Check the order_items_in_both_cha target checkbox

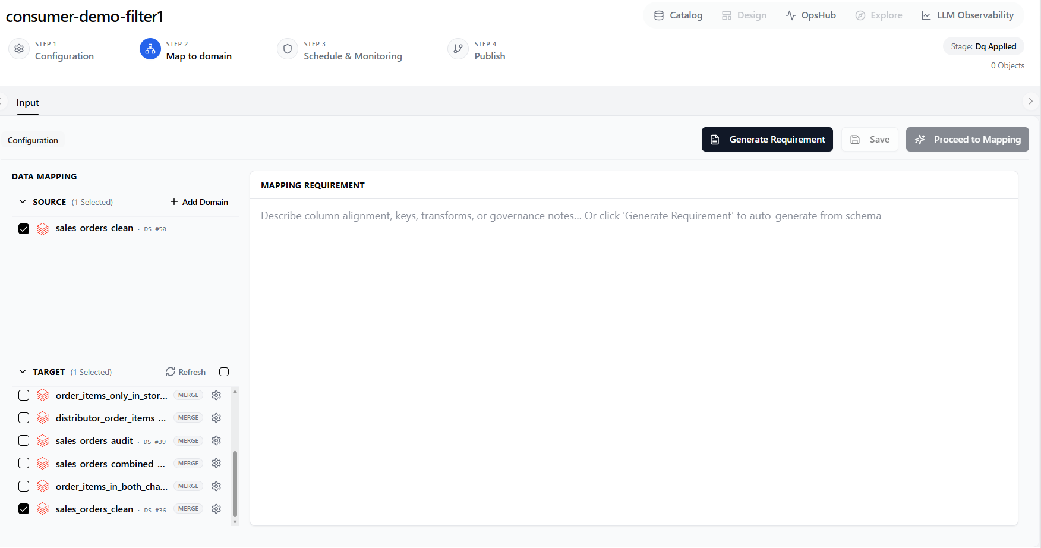(24, 486)
